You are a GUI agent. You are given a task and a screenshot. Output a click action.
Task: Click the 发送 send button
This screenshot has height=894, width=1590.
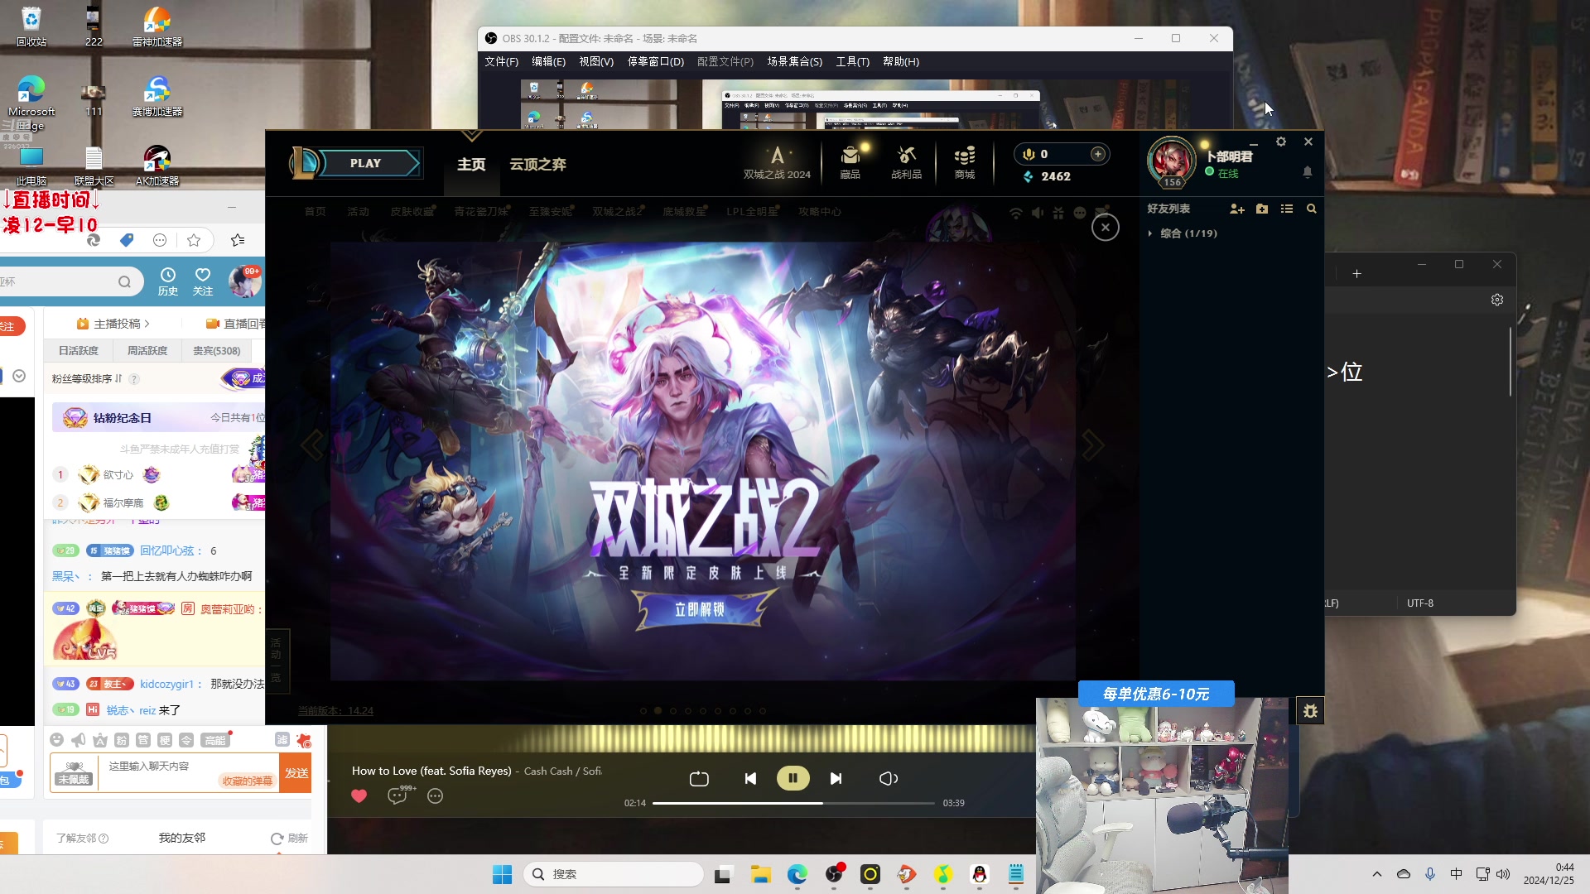[x=296, y=772]
